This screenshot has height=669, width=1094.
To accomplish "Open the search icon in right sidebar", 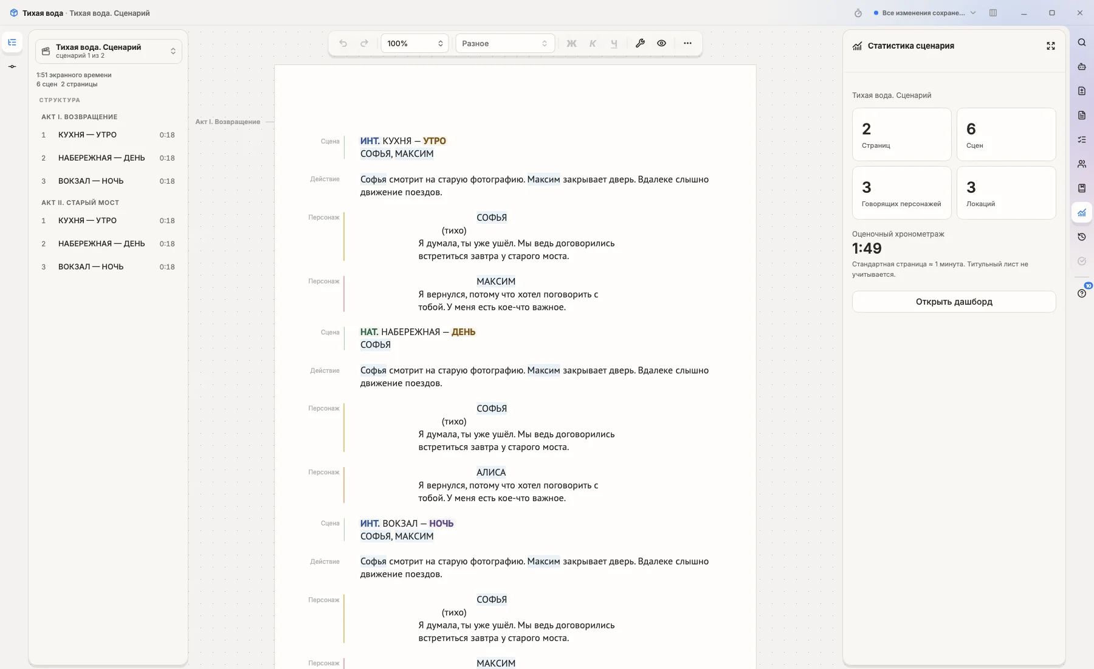I will [x=1082, y=43].
